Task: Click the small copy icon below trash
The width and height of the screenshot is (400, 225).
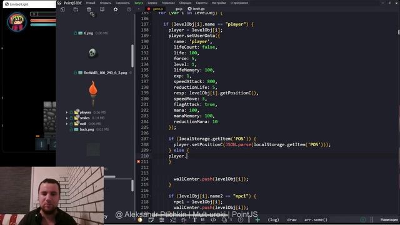Action: pyautogui.click(x=92, y=15)
